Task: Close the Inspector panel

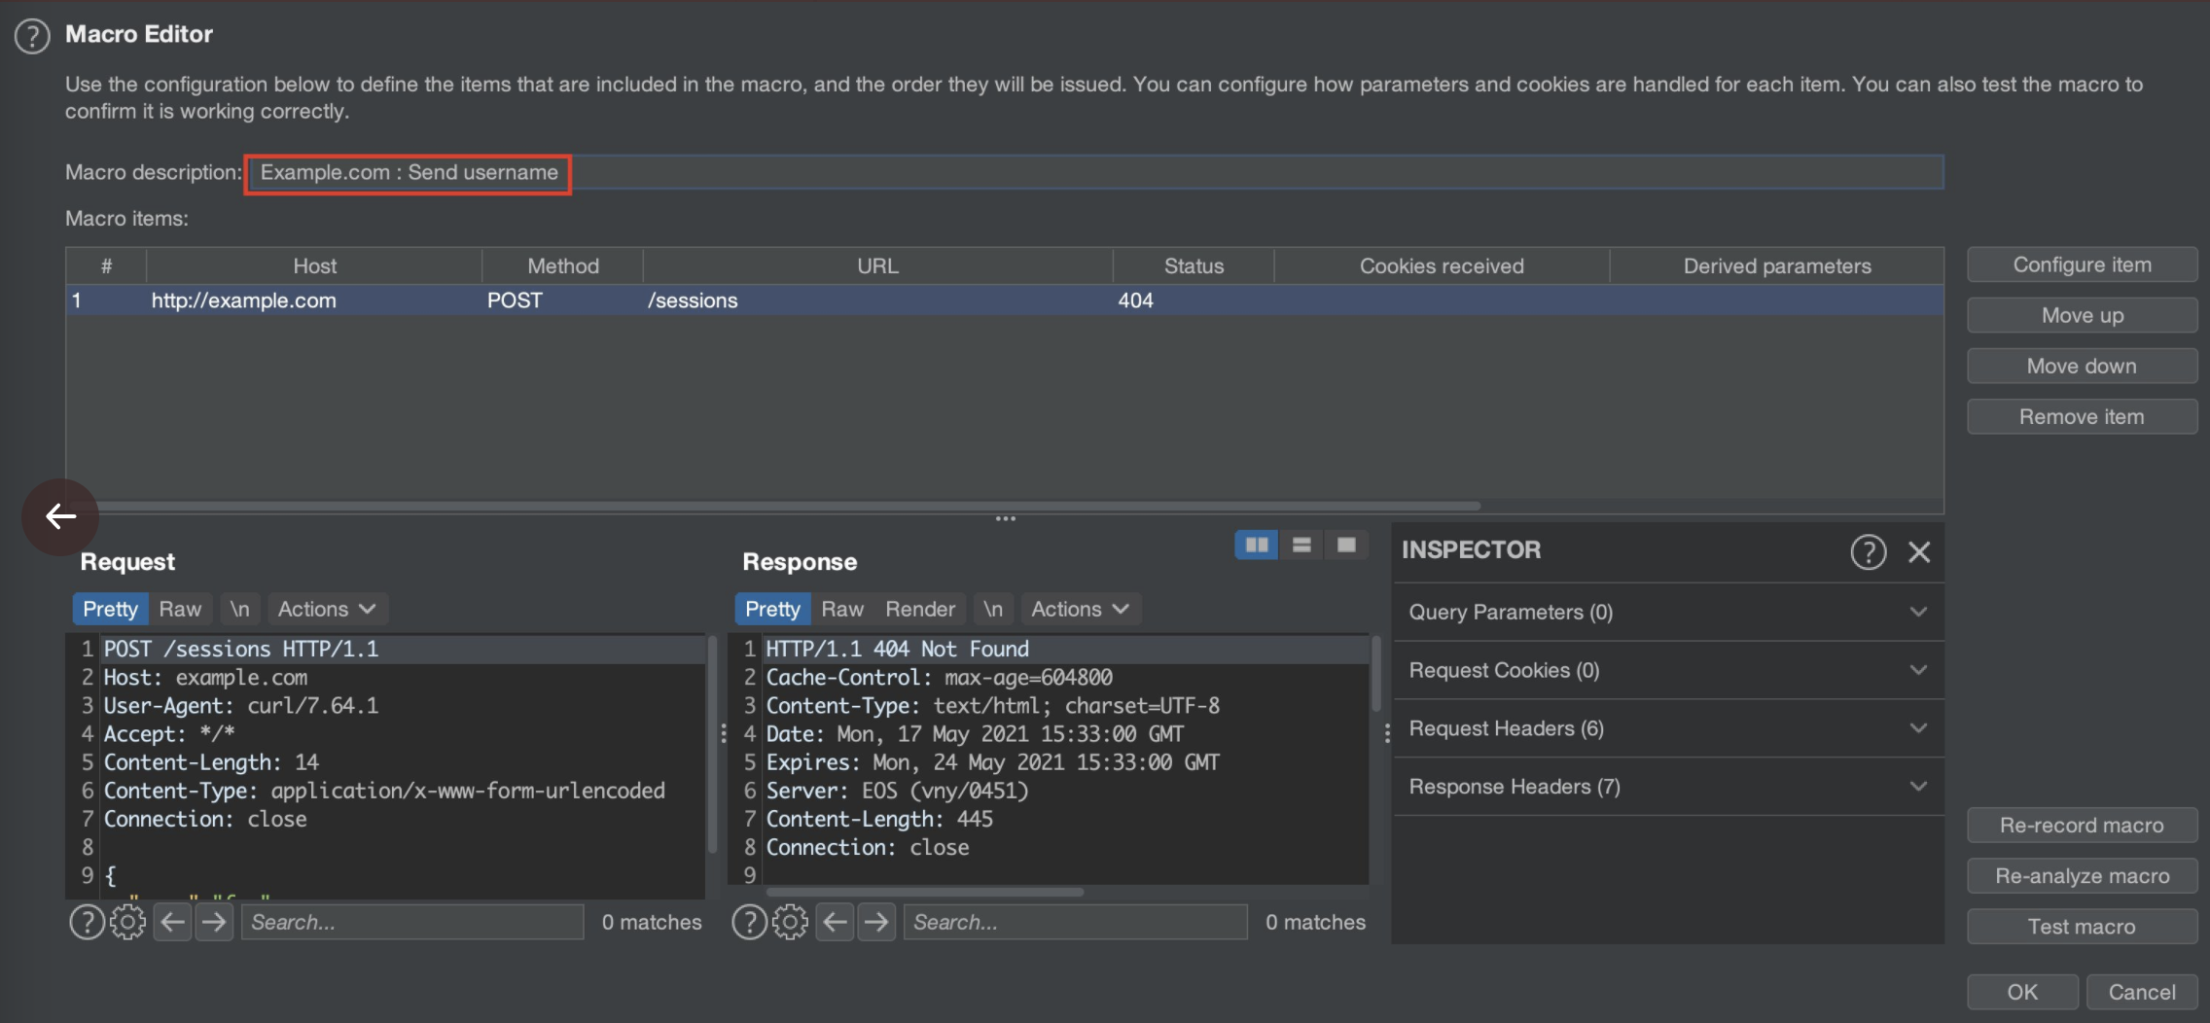Action: [x=1919, y=552]
